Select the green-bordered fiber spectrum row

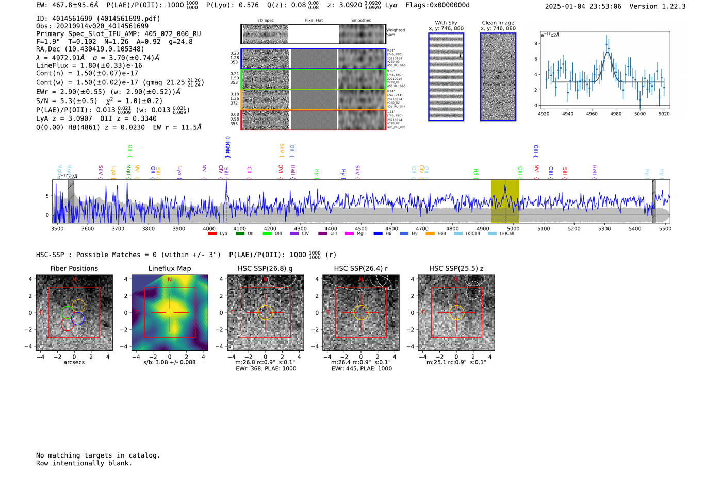click(x=313, y=79)
